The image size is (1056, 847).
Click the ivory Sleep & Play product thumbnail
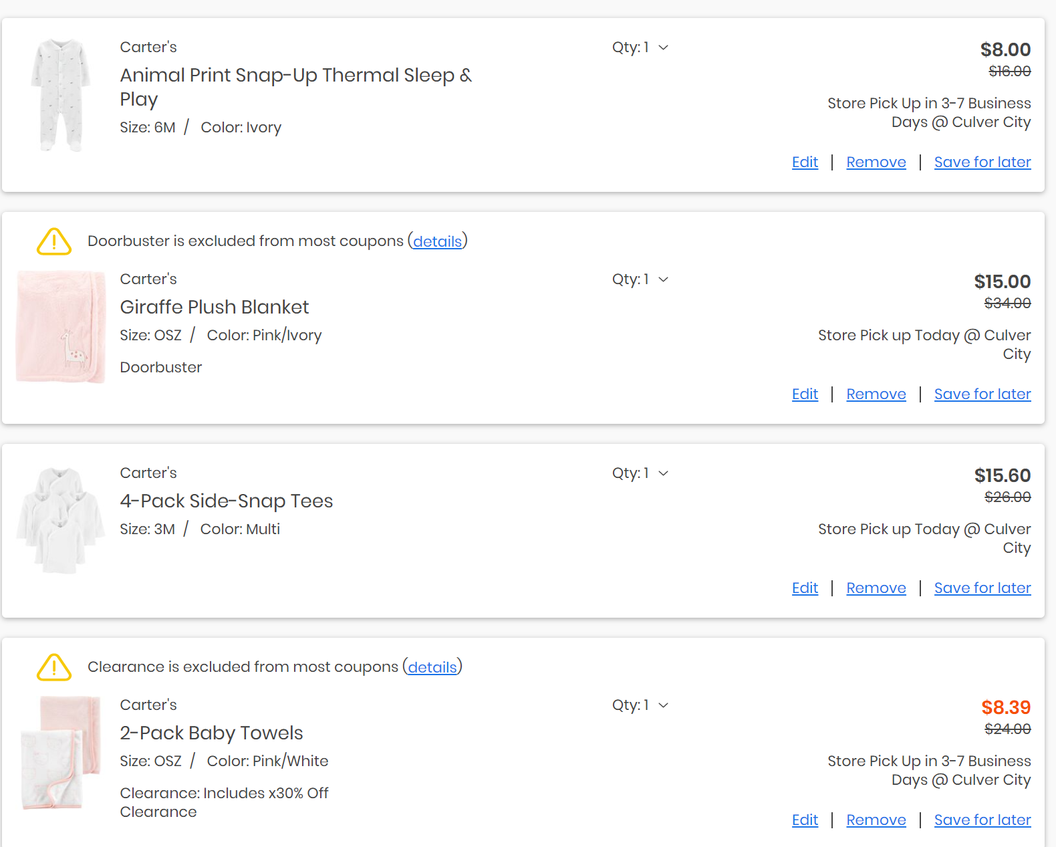(60, 95)
